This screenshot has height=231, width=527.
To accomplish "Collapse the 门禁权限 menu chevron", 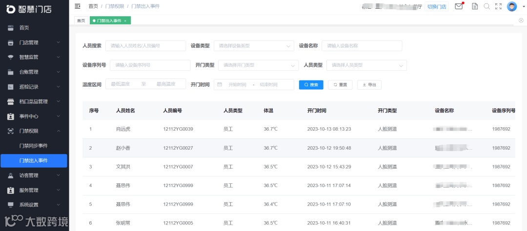I will point(58,131).
